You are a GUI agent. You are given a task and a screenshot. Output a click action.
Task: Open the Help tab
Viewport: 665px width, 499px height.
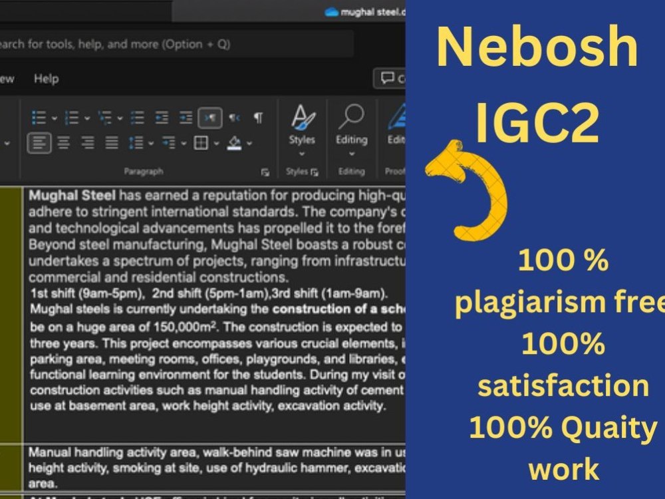(47, 79)
